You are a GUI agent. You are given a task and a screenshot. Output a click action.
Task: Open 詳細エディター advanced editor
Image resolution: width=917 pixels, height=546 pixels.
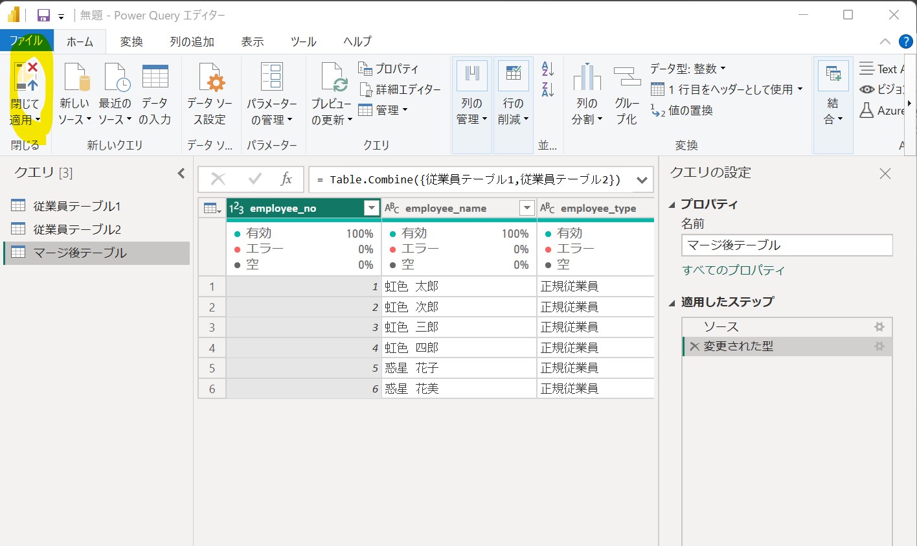pyautogui.click(x=400, y=89)
